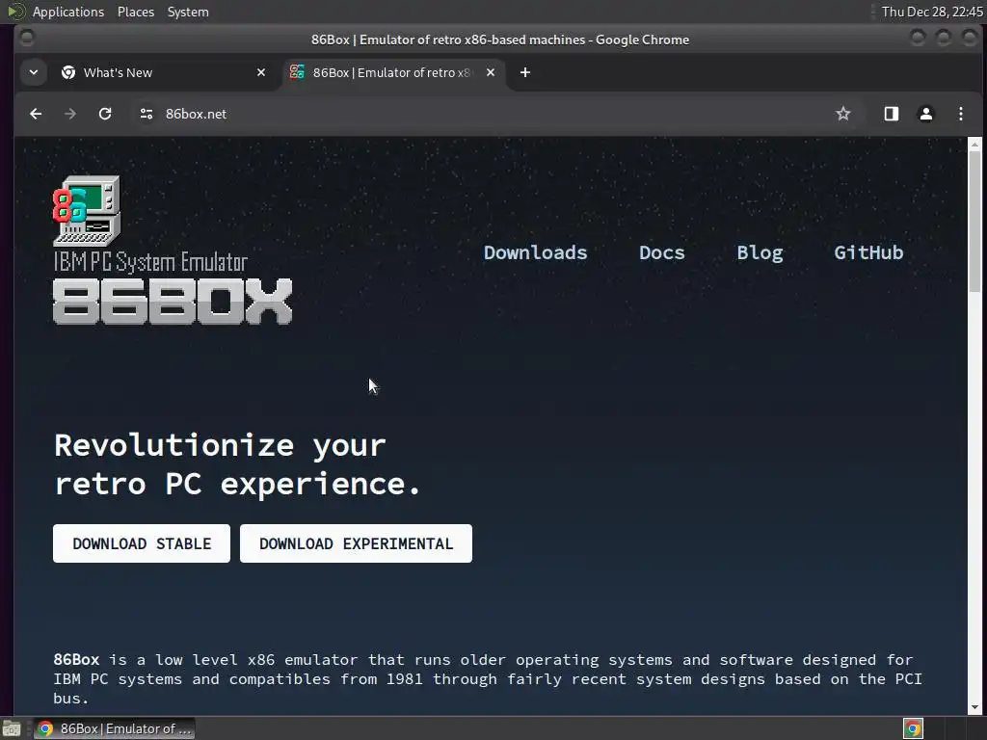This screenshot has width=987, height=740.
Task: Switch to the What's New tab
Action: [x=164, y=72]
